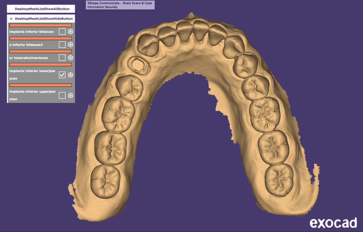Collapse the mesh list with the chevron arrow
The height and width of the screenshot is (232, 363).
pyautogui.click(x=11, y=19)
